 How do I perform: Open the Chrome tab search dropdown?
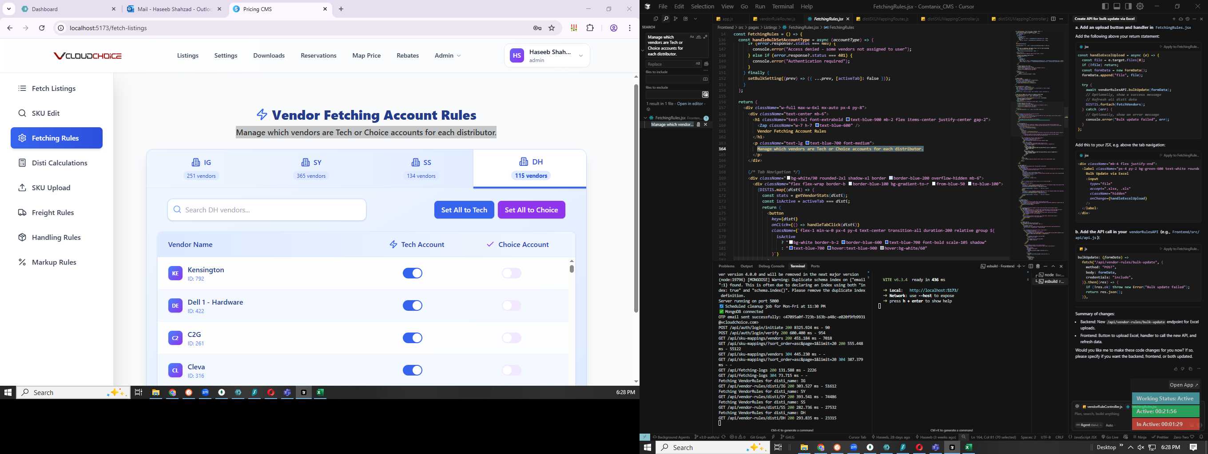(x=9, y=9)
